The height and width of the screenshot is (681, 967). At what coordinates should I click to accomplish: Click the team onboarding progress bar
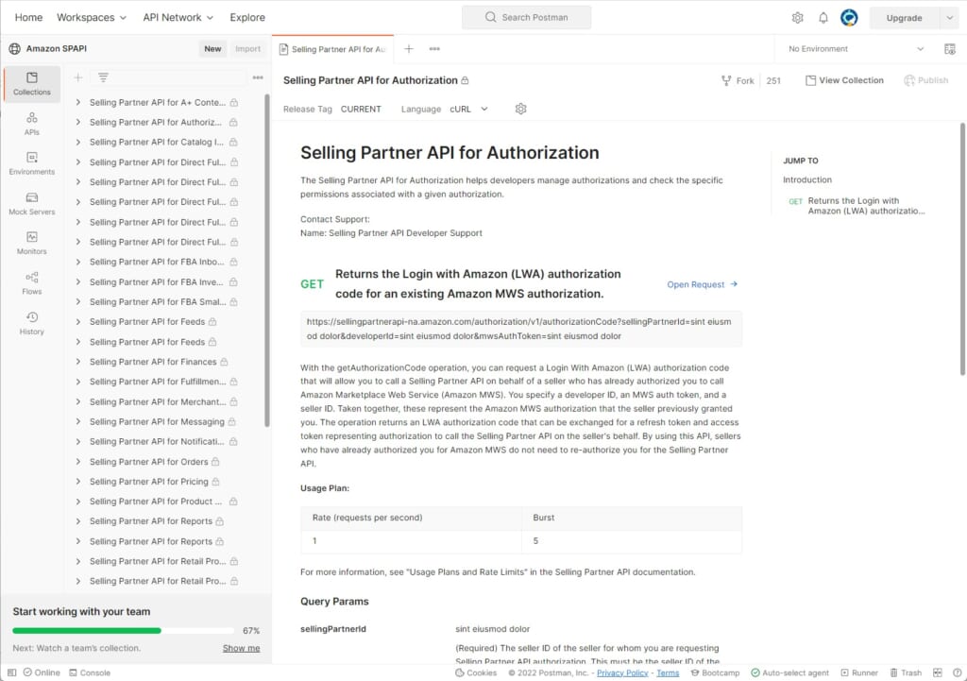pyautogui.click(x=124, y=630)
